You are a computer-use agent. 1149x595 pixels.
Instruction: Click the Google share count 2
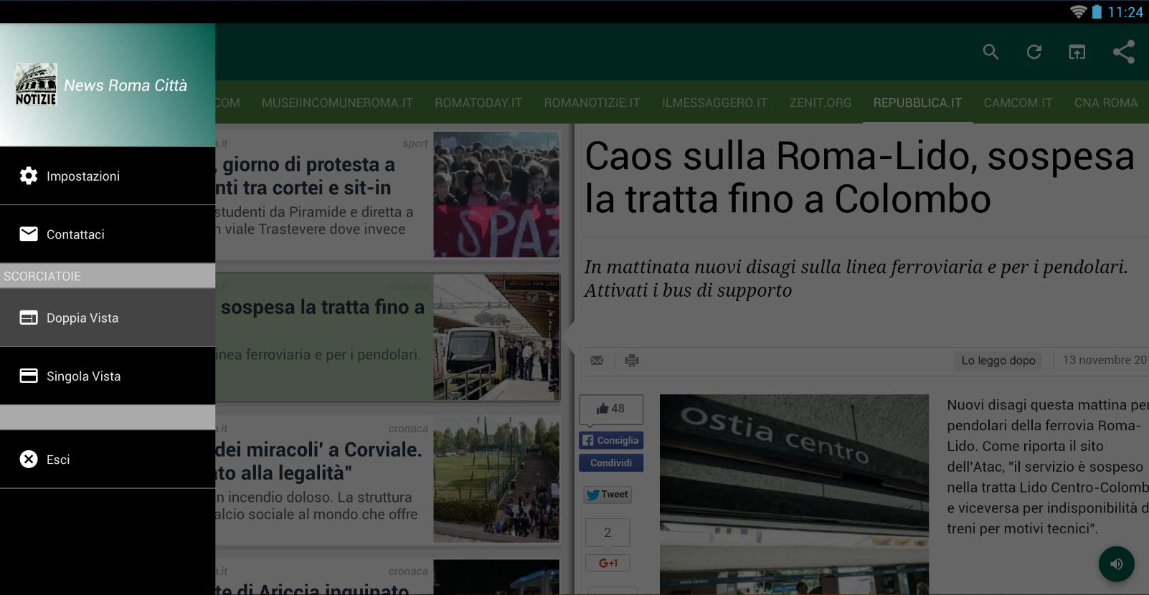click(607, 533)
